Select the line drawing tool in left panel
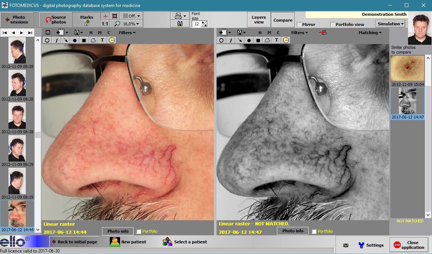The width and height of the screenshot is (432, 254). [x=56, y=40]
